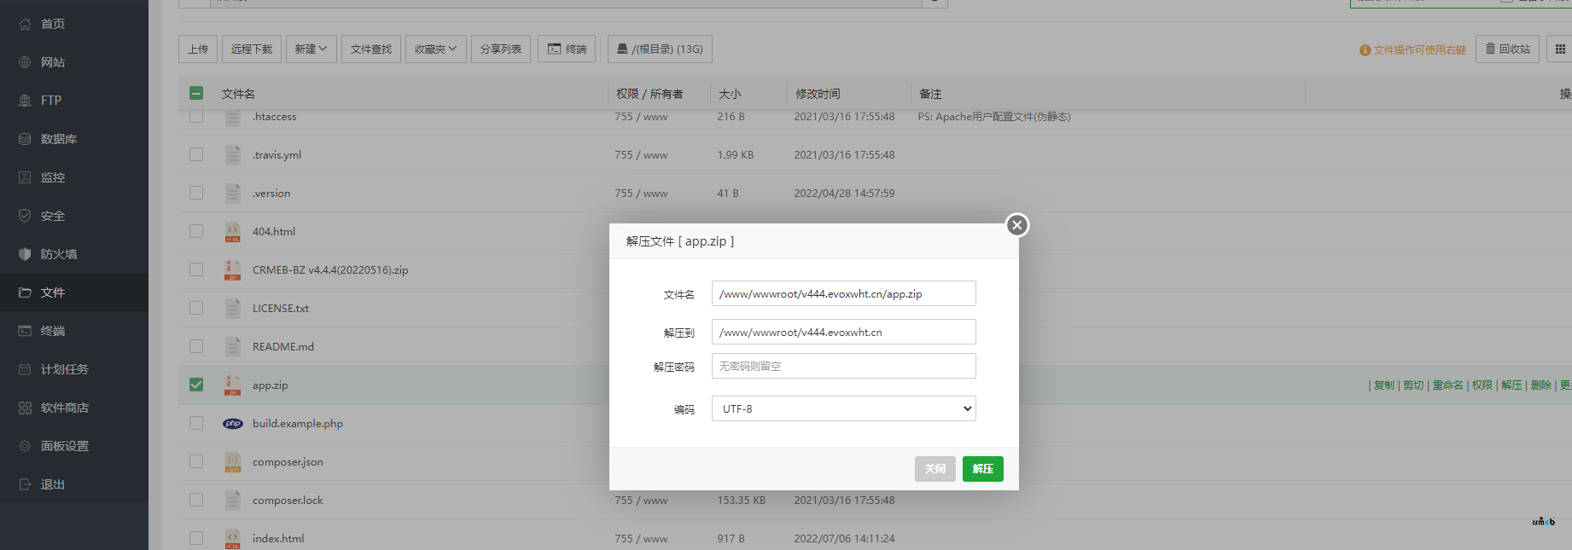This screenshot has width=1572, height=550.
Task: Click the 404.html file icon
Action: (232, 232)
